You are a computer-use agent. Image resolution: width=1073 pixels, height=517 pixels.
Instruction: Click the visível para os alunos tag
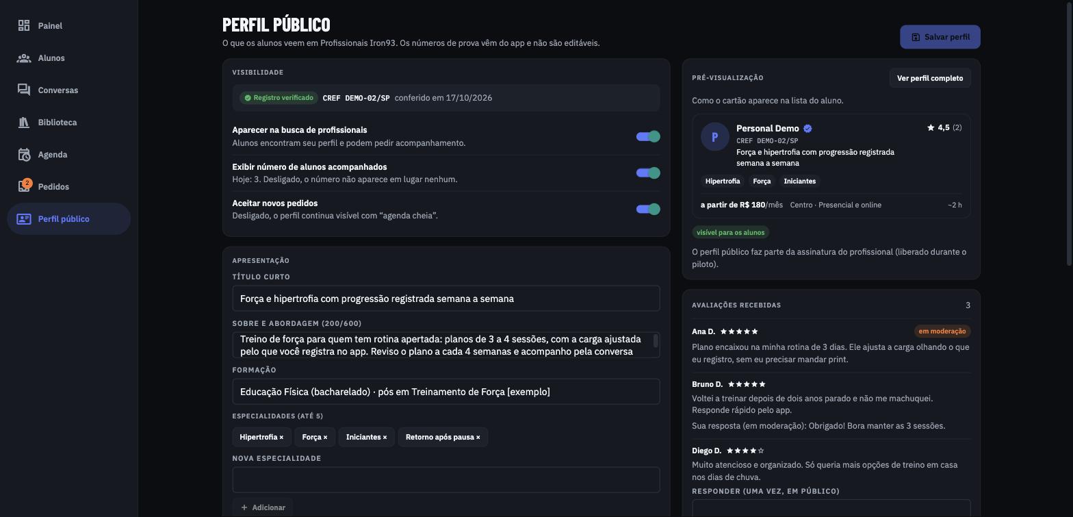(x=730, y=233)
